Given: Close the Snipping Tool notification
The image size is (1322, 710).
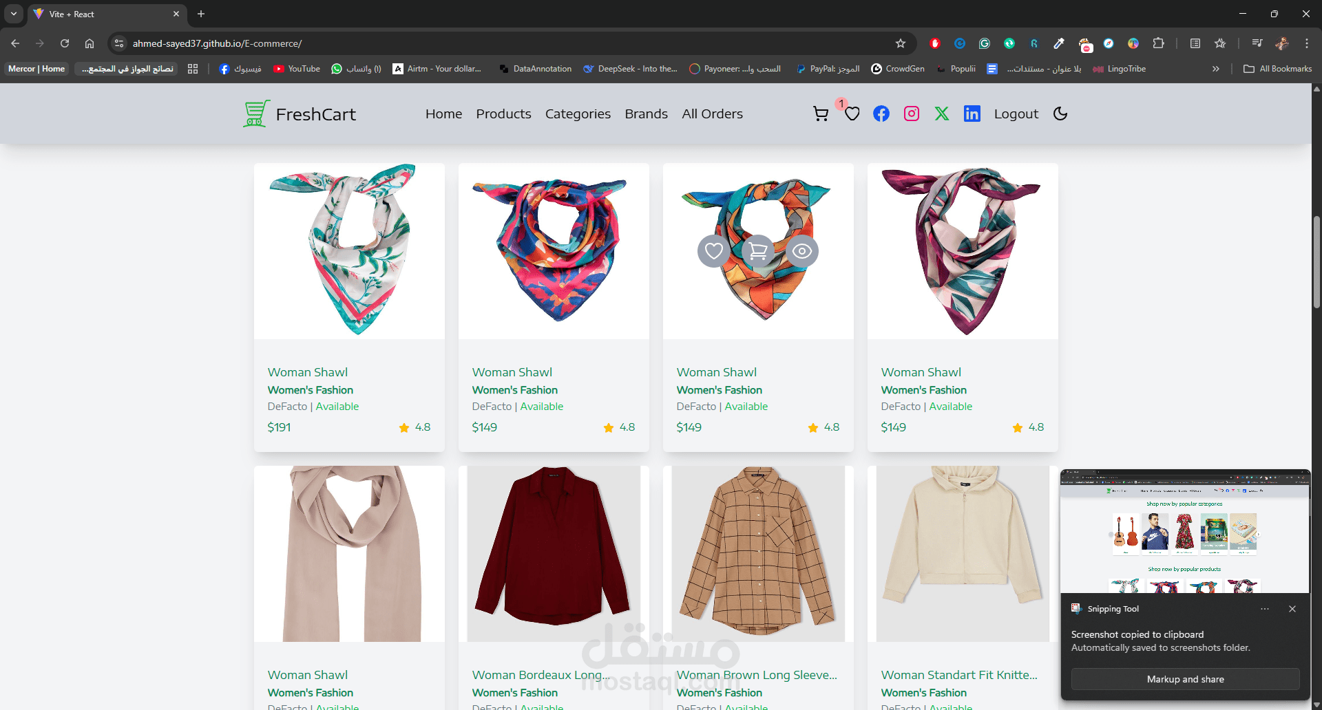Looking at the screenshot, I should (x=1292, y=609).
